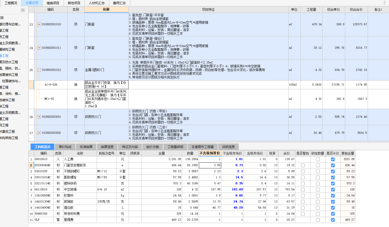Click the 工程量 column header
389x227 pixels.
click(311, 9)
